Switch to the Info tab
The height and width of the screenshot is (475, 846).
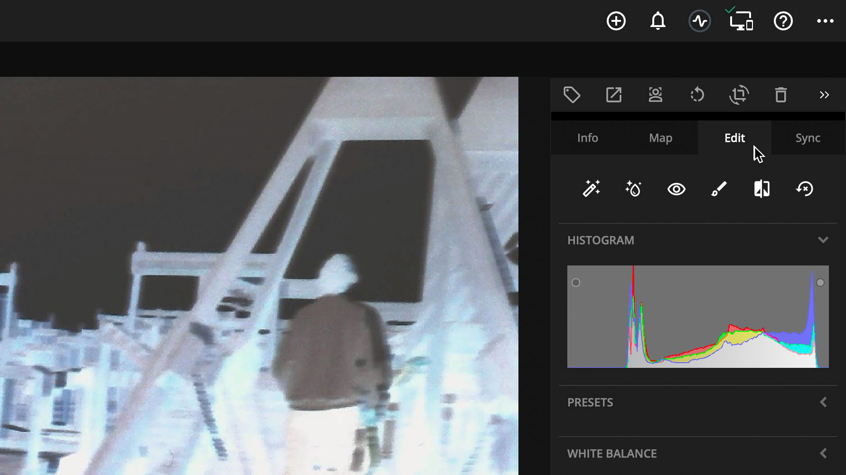pos(587,138)
